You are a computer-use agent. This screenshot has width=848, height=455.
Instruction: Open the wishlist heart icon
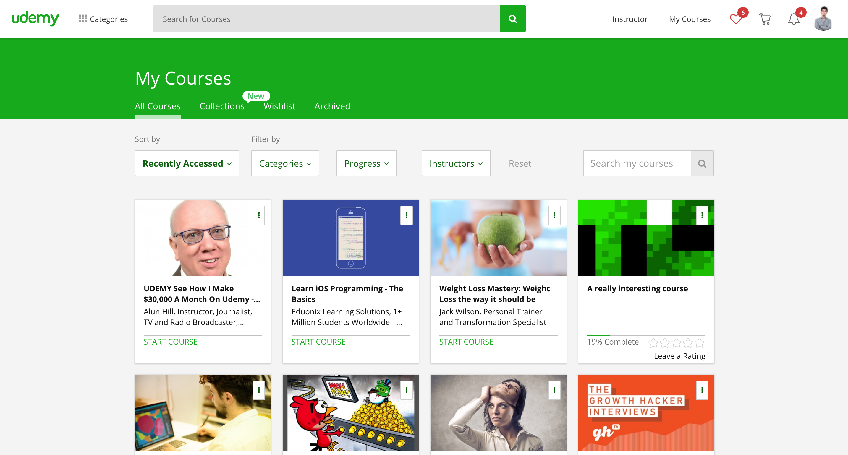[x=735, y=19]
